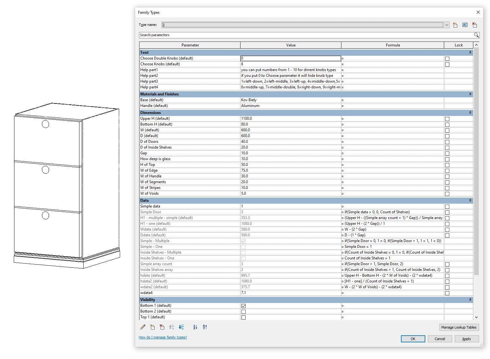The width and height of the screenshot is (490, 359).
Task: Click the Base material value Kov Biely
Action: tap(290, 100)
